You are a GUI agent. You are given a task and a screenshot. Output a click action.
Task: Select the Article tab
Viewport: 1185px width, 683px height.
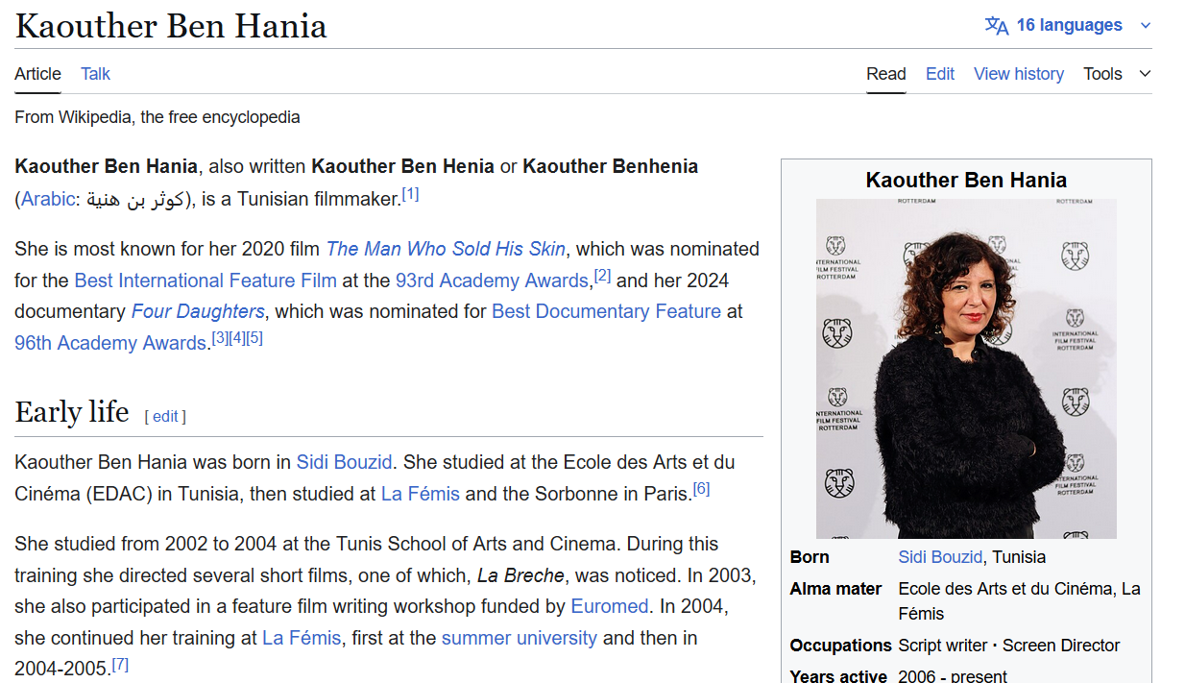tap(37, 74)
